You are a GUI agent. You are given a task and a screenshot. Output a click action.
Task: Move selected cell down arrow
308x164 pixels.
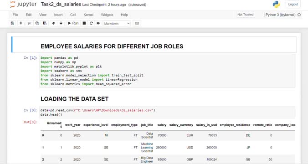pyautogui.click(x=61, y=23)
